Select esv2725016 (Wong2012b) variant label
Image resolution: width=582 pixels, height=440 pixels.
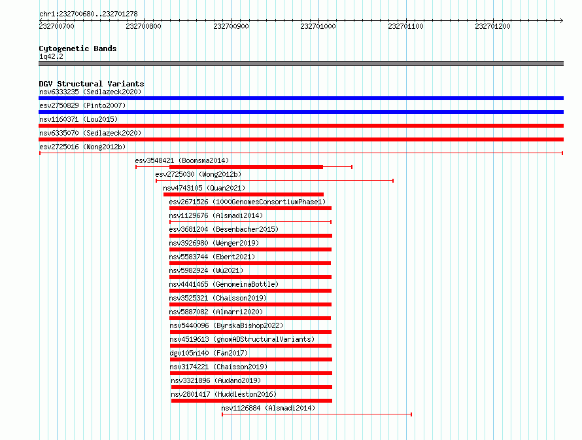(82, 147)
